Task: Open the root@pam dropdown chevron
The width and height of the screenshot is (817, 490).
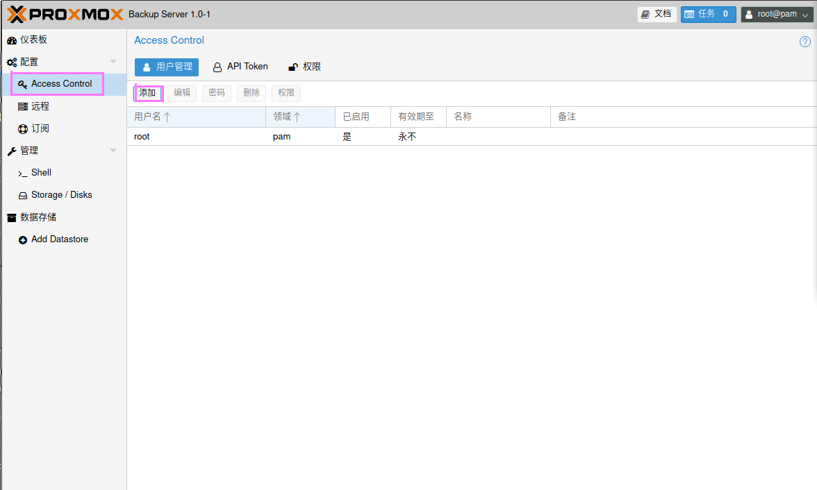Action: point(805,15)
